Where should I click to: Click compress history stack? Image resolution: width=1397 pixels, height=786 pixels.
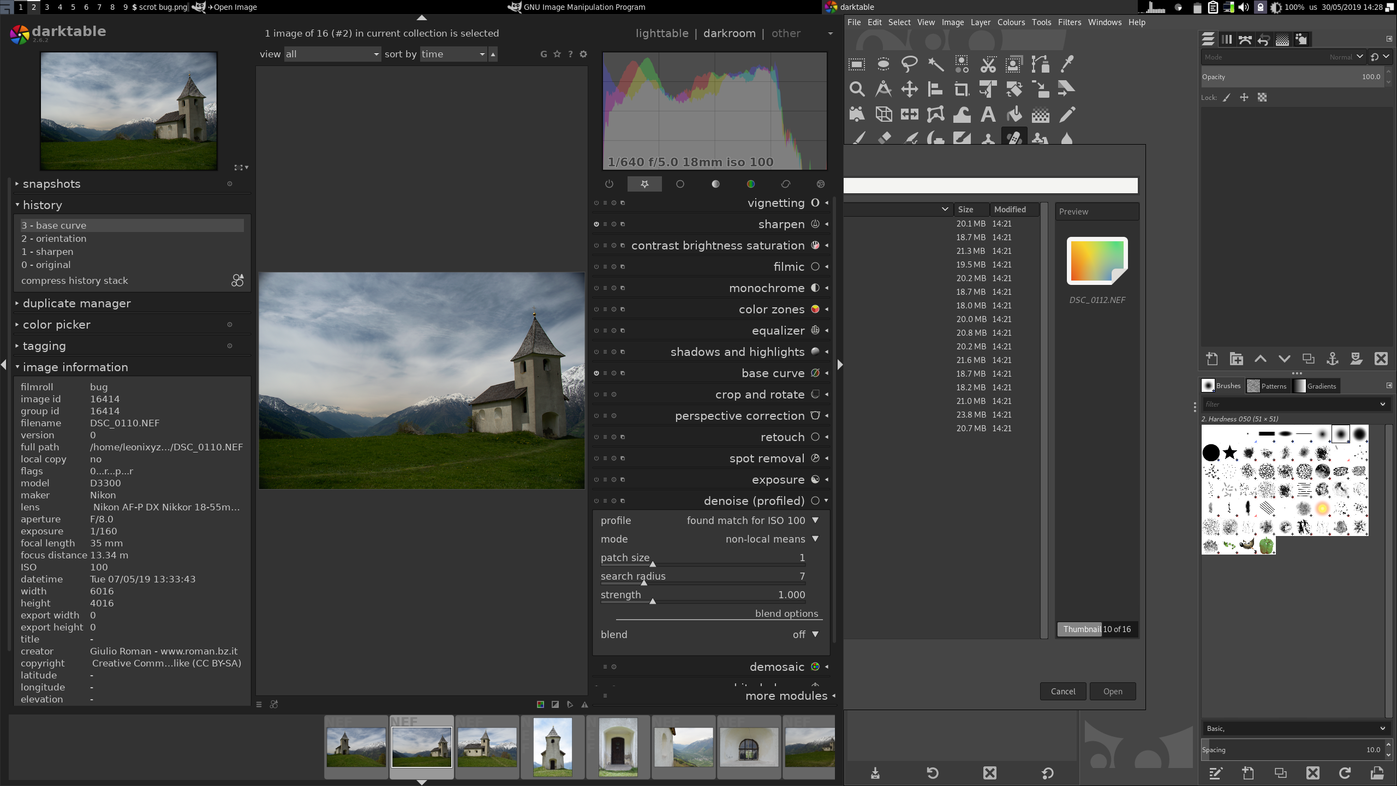pos(74,280)
